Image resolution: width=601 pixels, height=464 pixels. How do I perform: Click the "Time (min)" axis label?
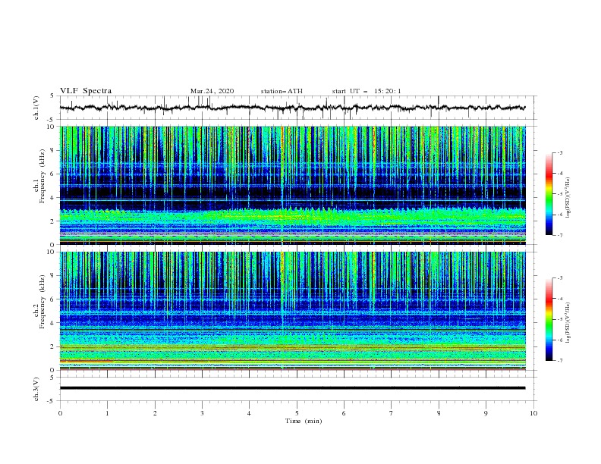click(304, 421)
